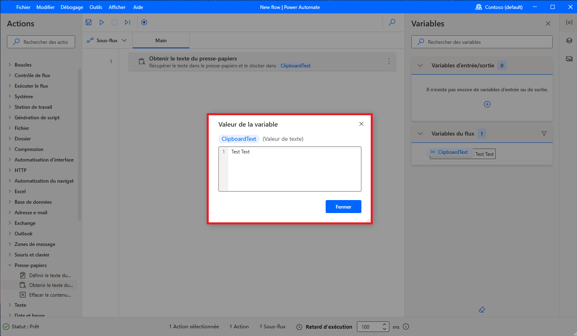577x336 pixels.
Task: Switch to the Main tab
Action: pos(161,40)
